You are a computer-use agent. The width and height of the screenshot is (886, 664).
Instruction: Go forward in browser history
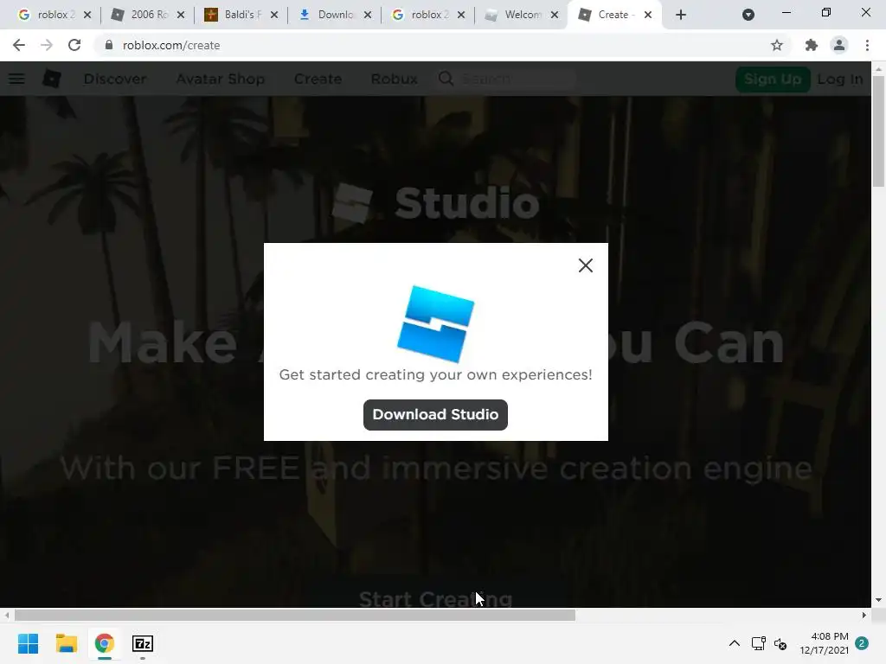tap(47, 45)
